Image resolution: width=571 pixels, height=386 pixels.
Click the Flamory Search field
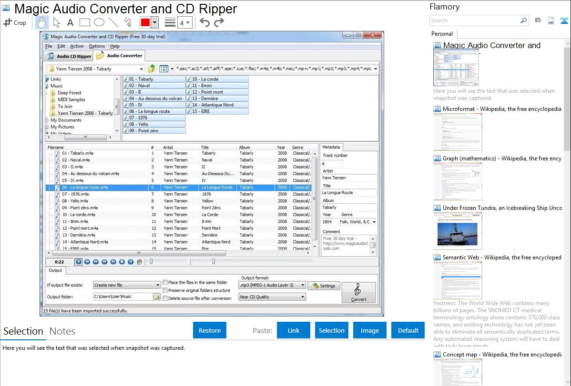click(474, 21)
